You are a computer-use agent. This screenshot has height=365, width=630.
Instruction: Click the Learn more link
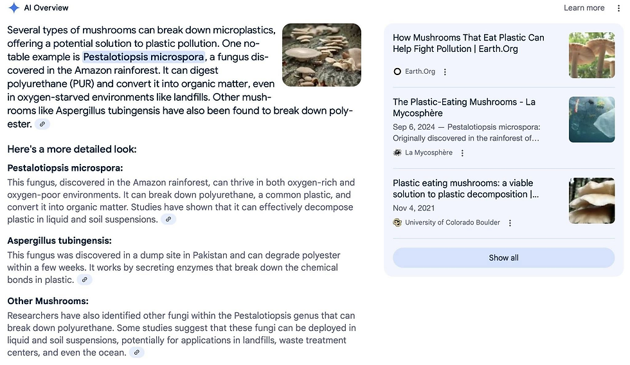584,8
